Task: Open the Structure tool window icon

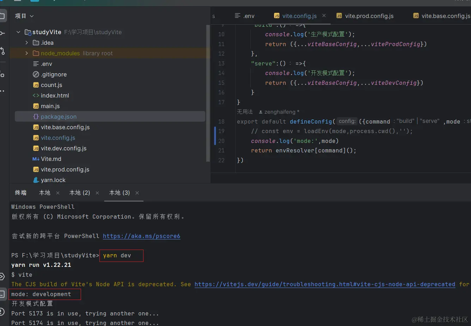Action: 2,74
